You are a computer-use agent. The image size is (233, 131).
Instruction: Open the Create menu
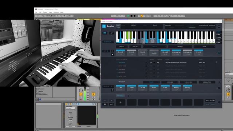pos(45,12)
